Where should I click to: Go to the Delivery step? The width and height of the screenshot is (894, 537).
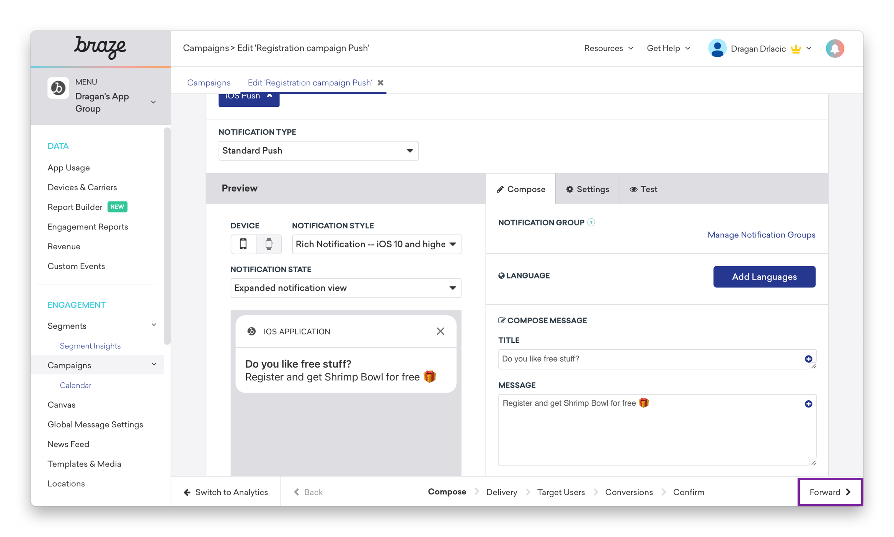501,492
